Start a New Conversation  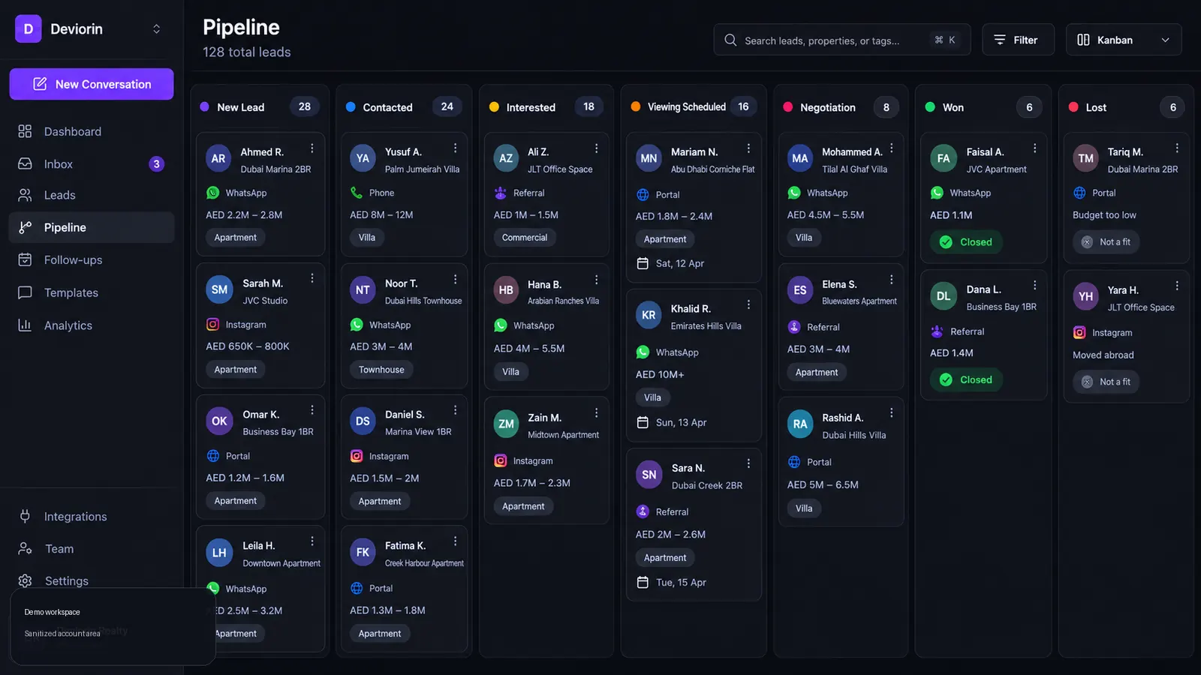(92, 84)
